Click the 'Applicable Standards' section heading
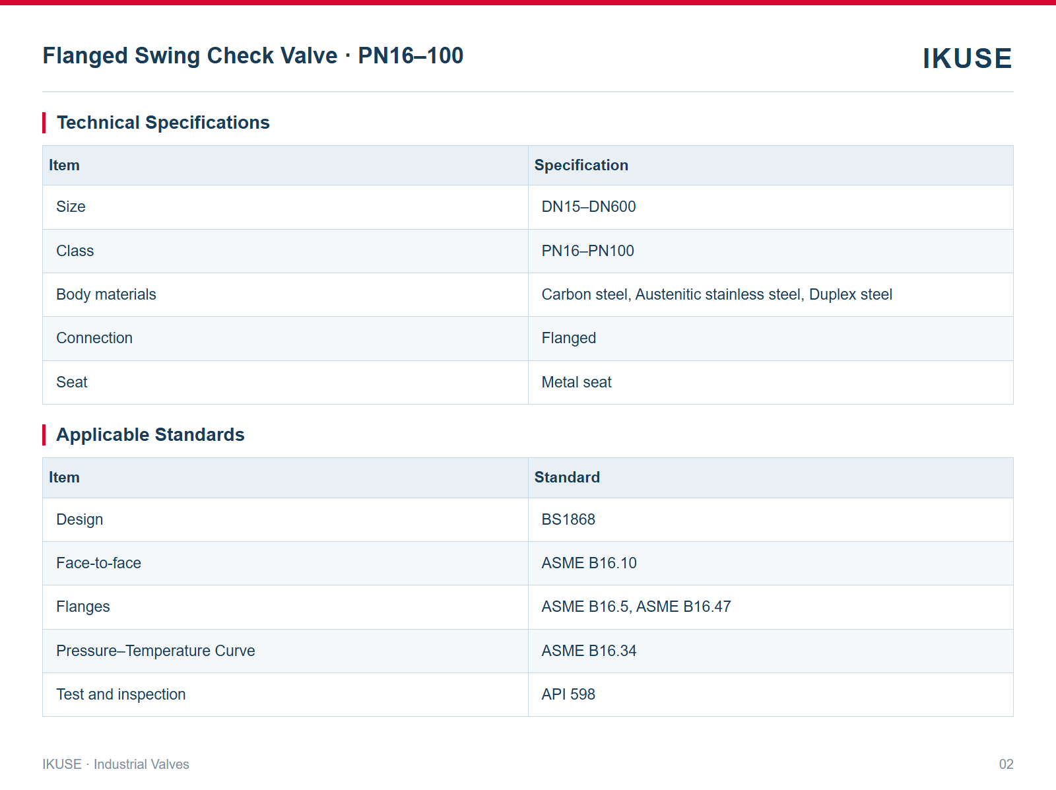Viewport: 1056px width, 790px height. (150, 435)
